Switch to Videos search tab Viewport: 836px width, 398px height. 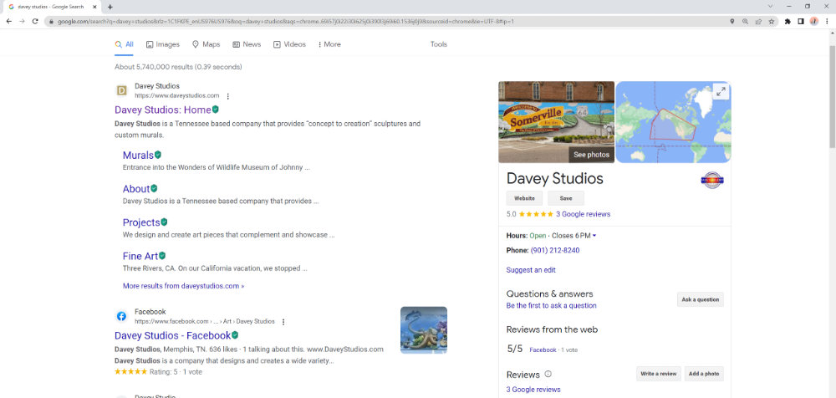(289, 44)
